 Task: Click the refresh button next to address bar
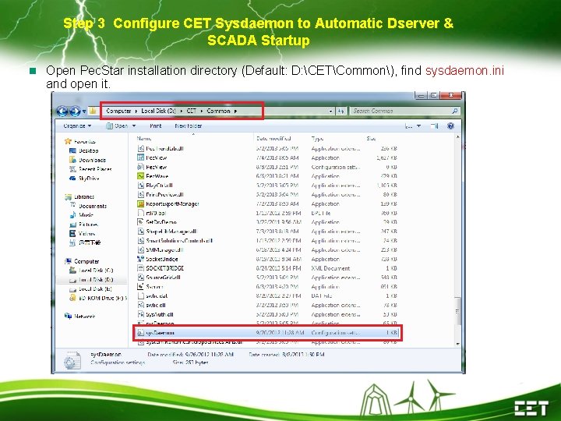point(340,111)
